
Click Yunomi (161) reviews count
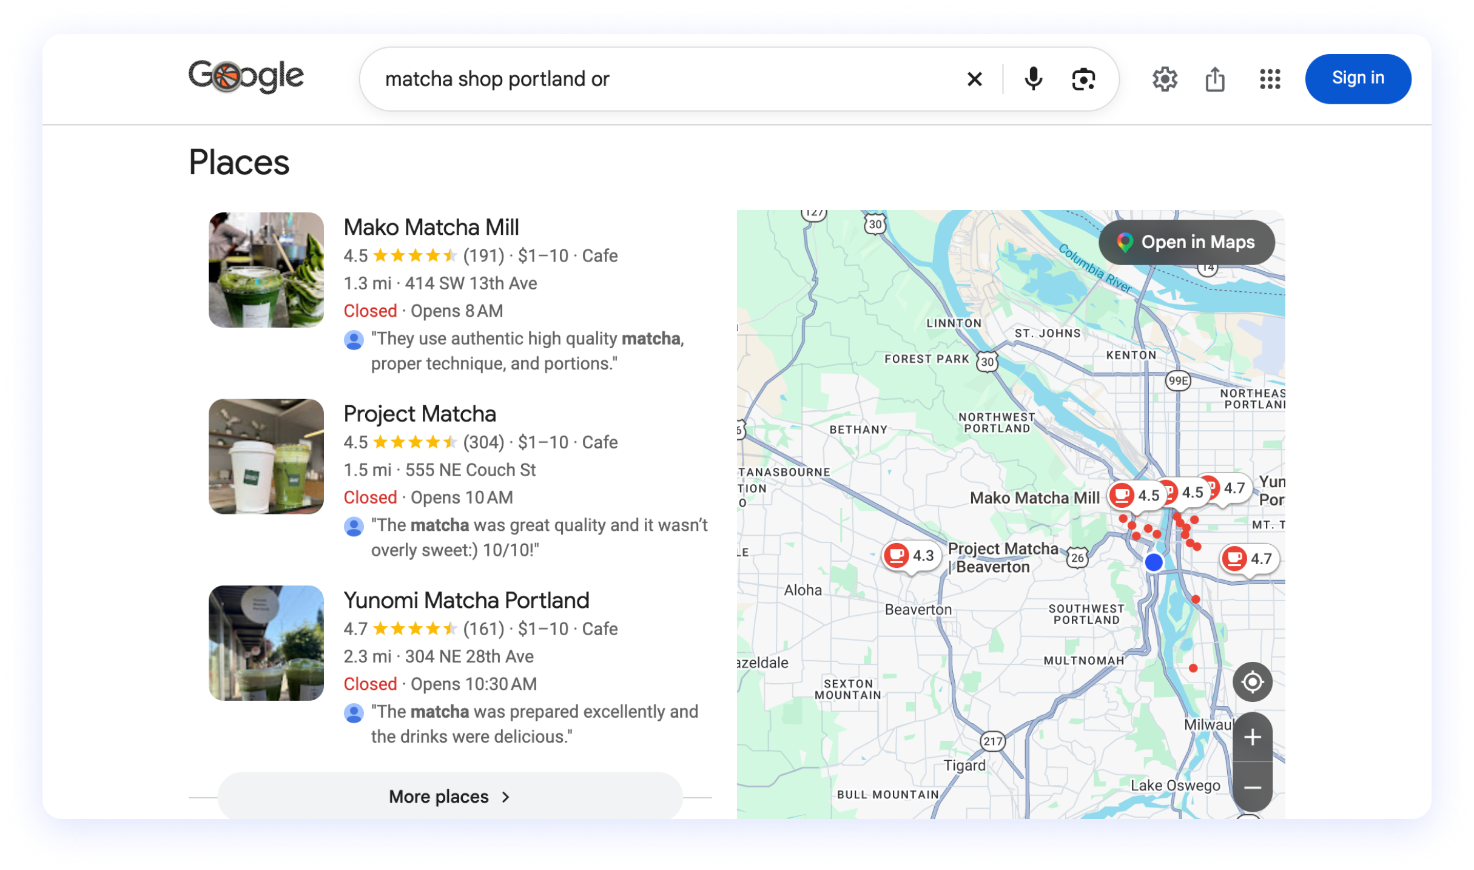coord(483,629)
